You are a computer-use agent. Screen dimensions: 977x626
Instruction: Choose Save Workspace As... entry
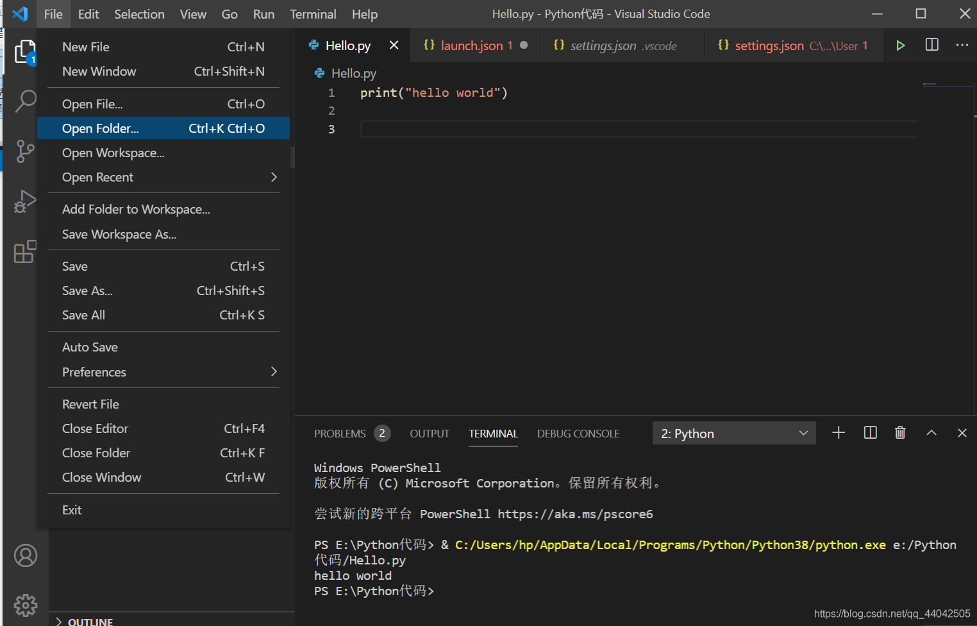point(163,234)
